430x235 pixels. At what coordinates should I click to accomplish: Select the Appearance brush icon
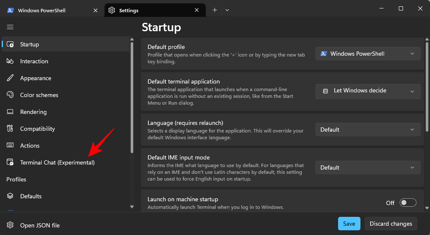click(11, 78)
